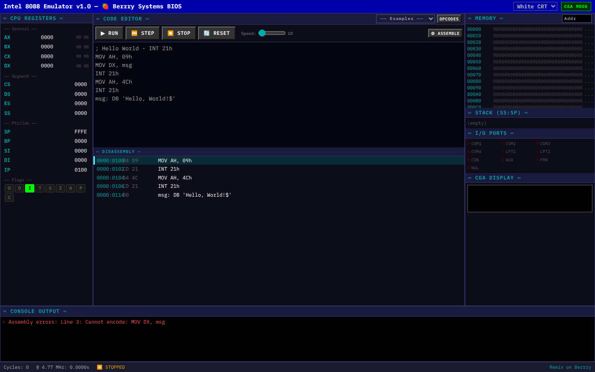Step through a single instruction

pyautogui.click(x=142, y=33)
